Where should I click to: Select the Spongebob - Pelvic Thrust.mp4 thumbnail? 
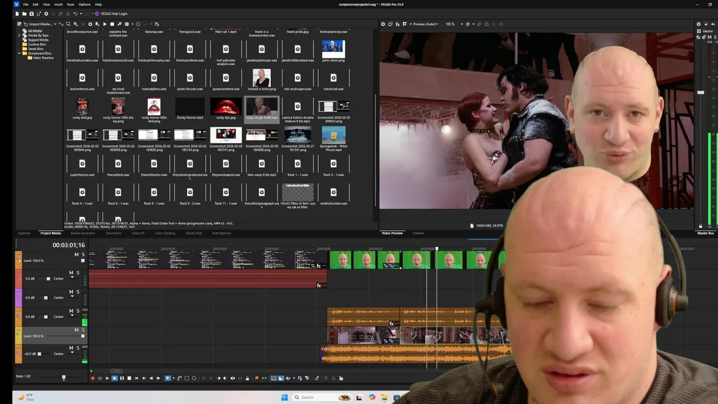(x=333, y=135)
